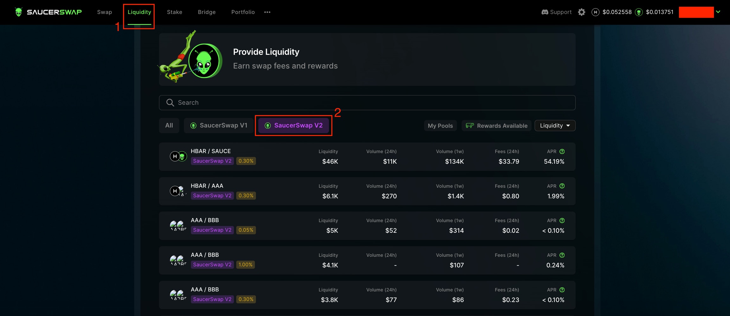Click the 1.99% APR value

coord(556,196)
